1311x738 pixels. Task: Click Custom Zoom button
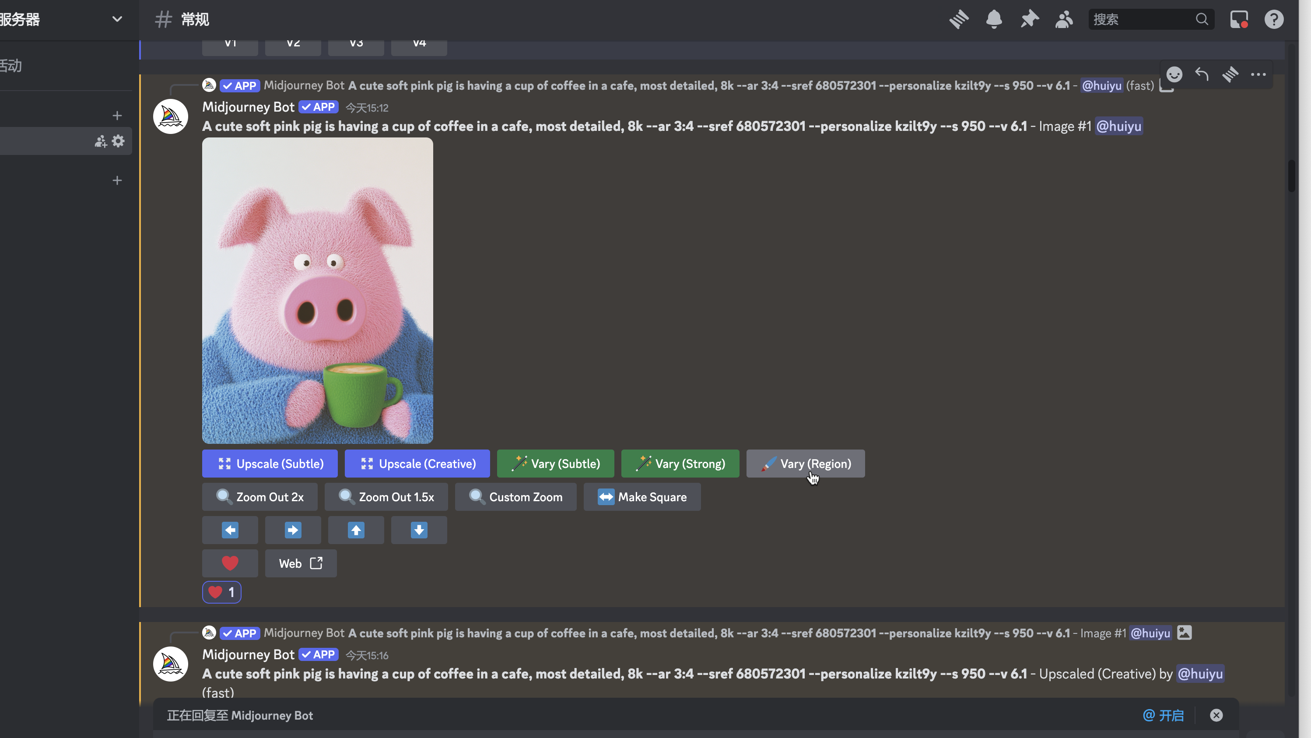(515, 497)
